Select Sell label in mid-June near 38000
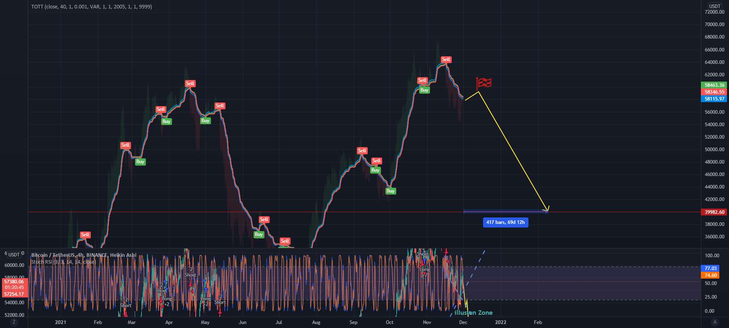This screenshot has height=328, width=729. (x=264, y=219)
